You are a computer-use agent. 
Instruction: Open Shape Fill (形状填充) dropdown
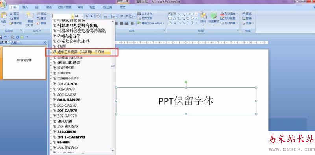click(x=229, y=13)
